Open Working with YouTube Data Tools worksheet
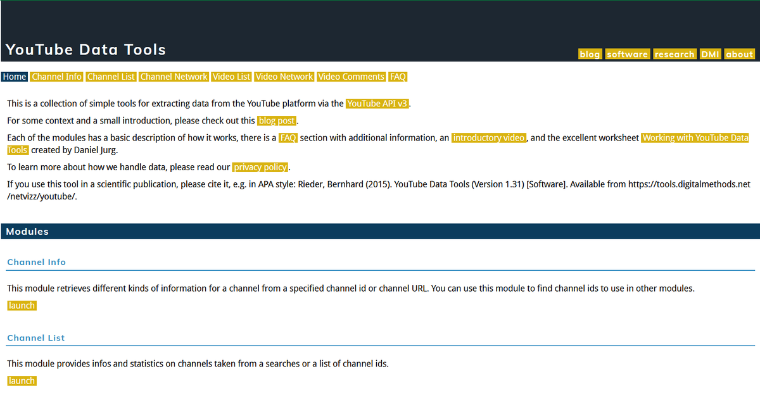Screen dimensions: 760x400 pos(695,137)
